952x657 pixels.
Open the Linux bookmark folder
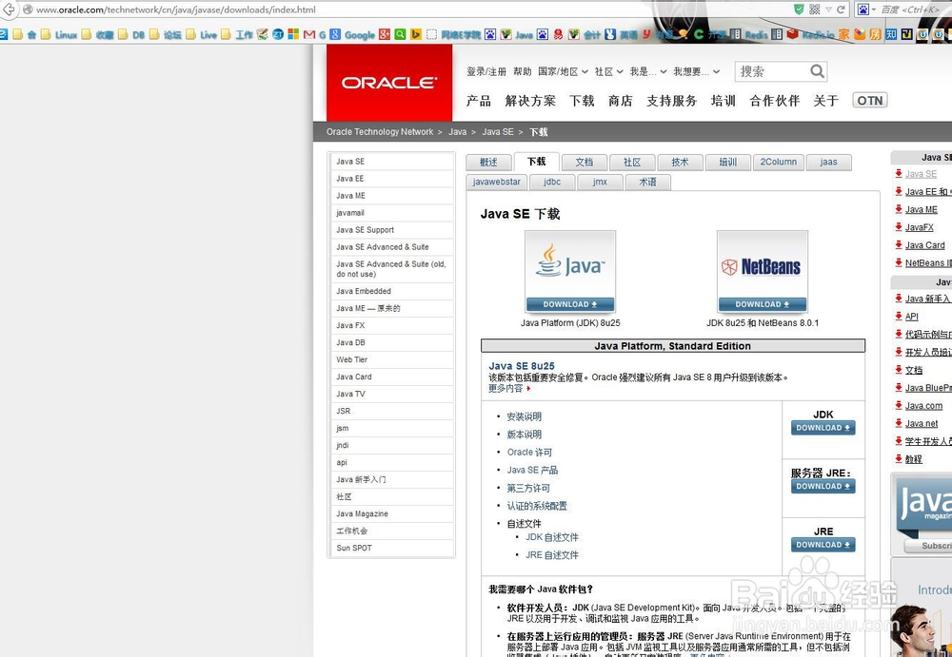pyautogui.click(x=60, y=34)
